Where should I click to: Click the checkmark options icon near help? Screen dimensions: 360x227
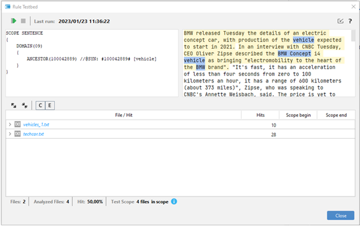point(341,21)
